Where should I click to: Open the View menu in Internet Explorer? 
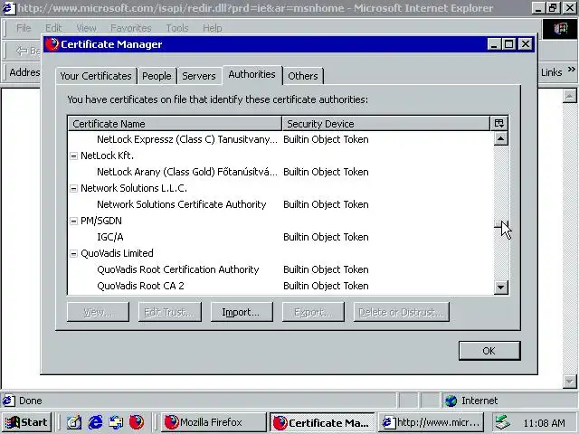pos(87,28)
